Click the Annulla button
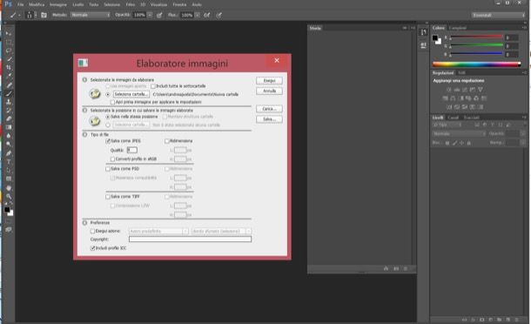 click(269, 91)
